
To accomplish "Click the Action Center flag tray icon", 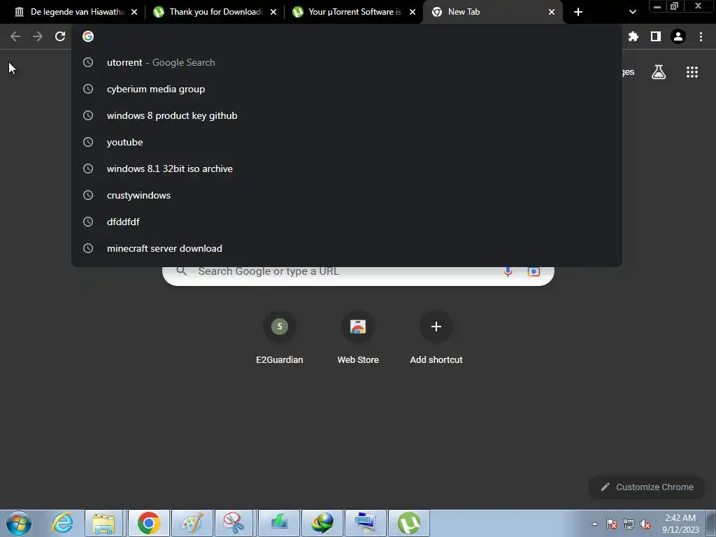I will tap(612, 524).
